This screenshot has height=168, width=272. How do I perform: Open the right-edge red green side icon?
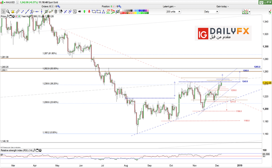coord(270,12)
